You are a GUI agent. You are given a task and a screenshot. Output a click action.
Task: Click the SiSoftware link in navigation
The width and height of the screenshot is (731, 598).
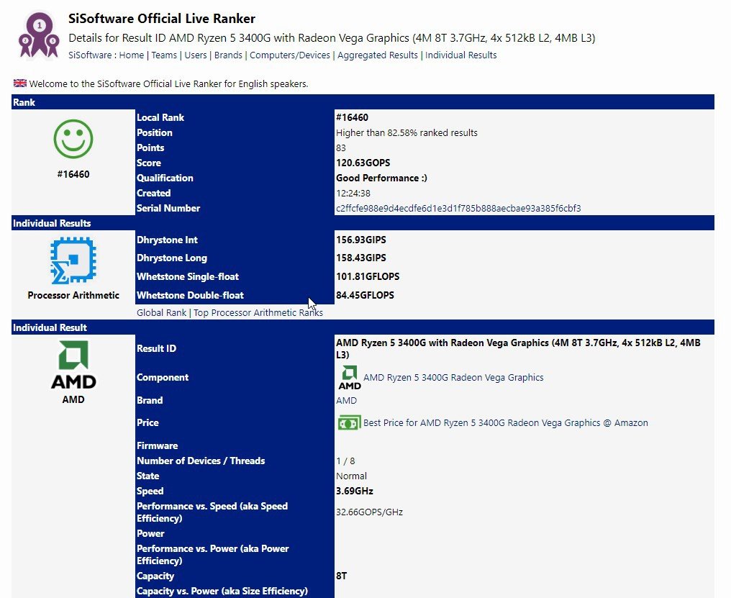point(90,55)
